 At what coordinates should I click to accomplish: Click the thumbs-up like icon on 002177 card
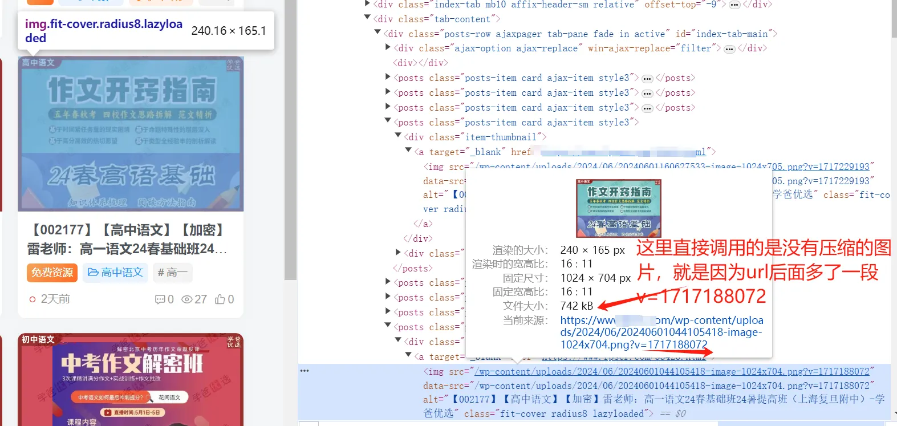pos(220,299)
